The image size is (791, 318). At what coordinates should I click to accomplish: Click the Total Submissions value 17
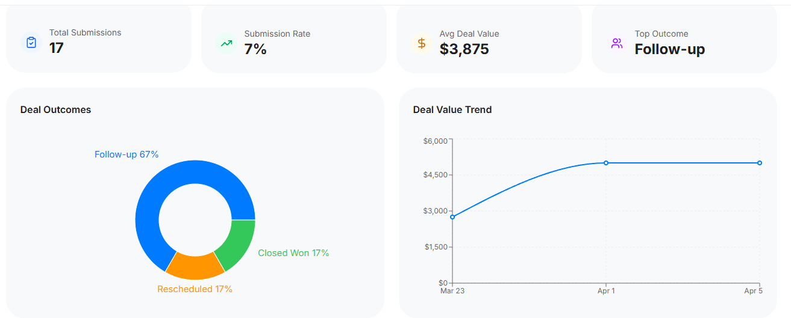(57, 48)
